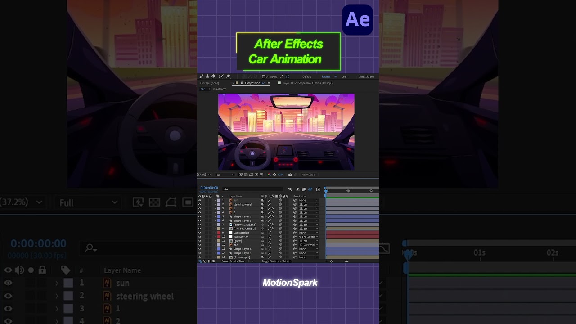Select the Roto Brush tool
This screenshot has height=324, width=576.
pyautogui.click(x=221, y=76)
